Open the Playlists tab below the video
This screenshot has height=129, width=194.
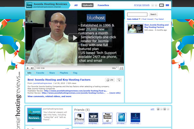[x=64, y=73]
